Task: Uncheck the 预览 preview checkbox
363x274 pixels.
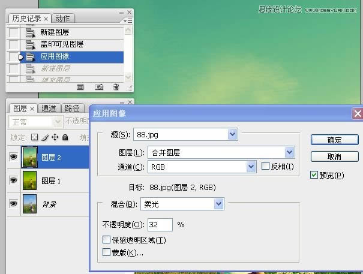Action: [314, 175]
